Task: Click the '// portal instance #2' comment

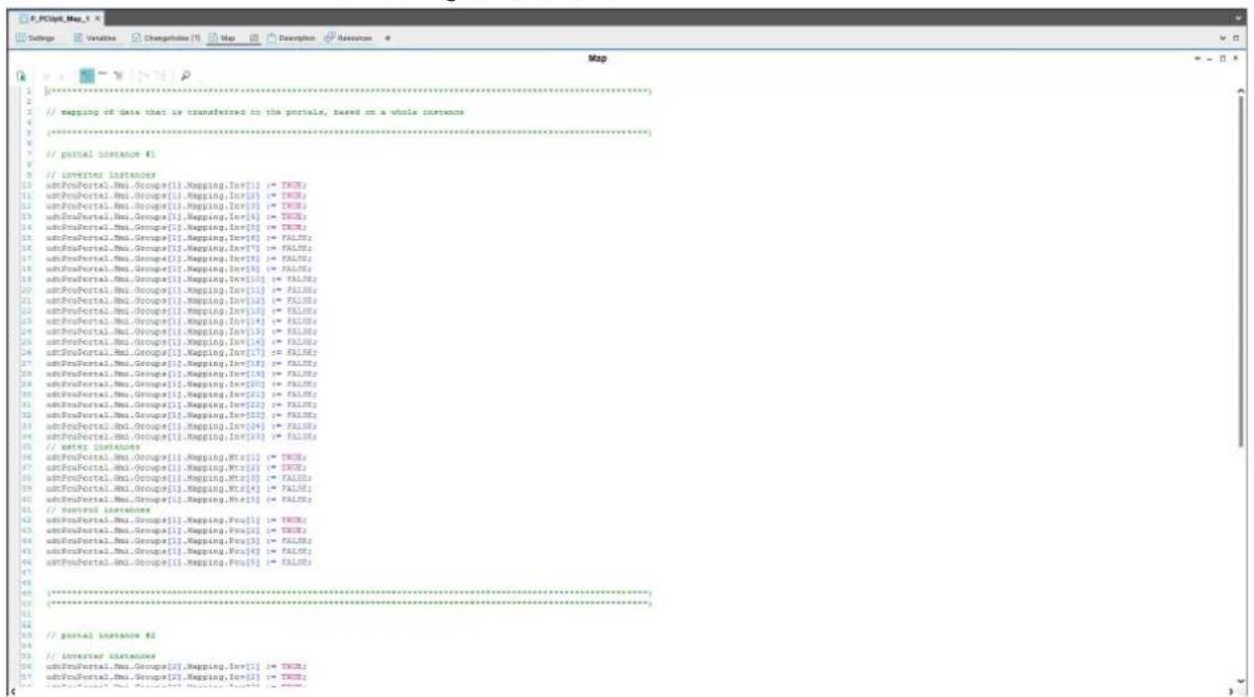Action: [101, 635]
